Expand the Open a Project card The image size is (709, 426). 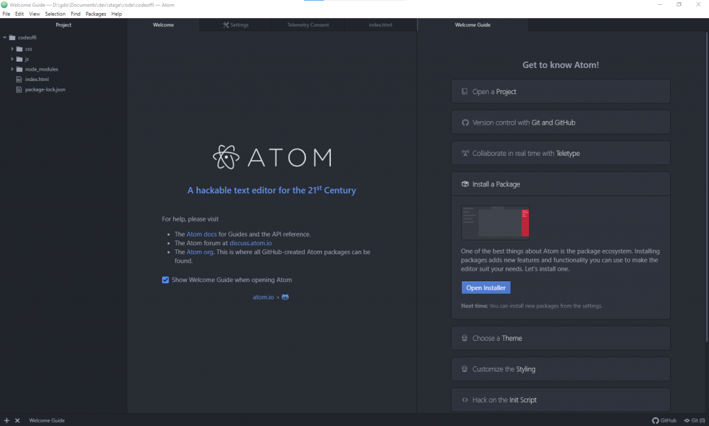coord(561,91)
